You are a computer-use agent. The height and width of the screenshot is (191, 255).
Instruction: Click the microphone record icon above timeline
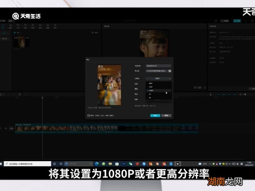[211, 94]
